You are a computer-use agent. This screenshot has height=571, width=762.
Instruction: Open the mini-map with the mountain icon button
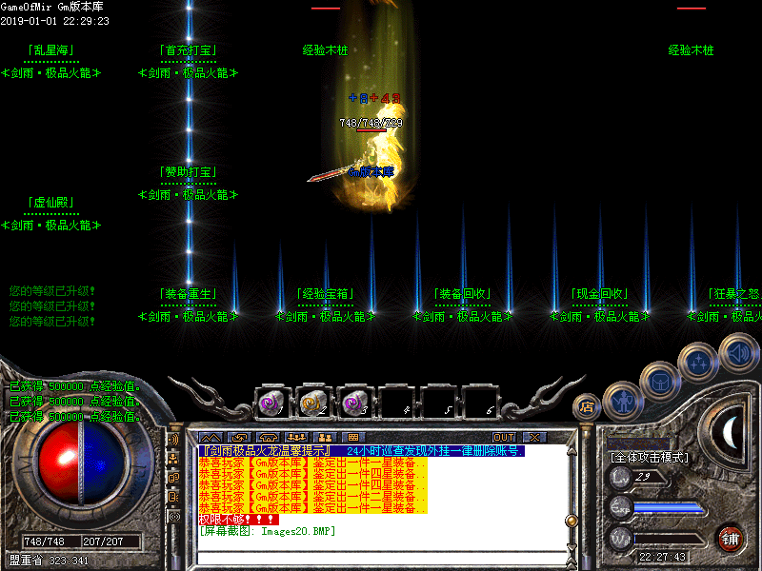(211, 438)
